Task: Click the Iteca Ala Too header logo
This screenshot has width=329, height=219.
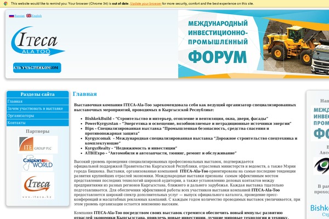Action: [38, 41]
